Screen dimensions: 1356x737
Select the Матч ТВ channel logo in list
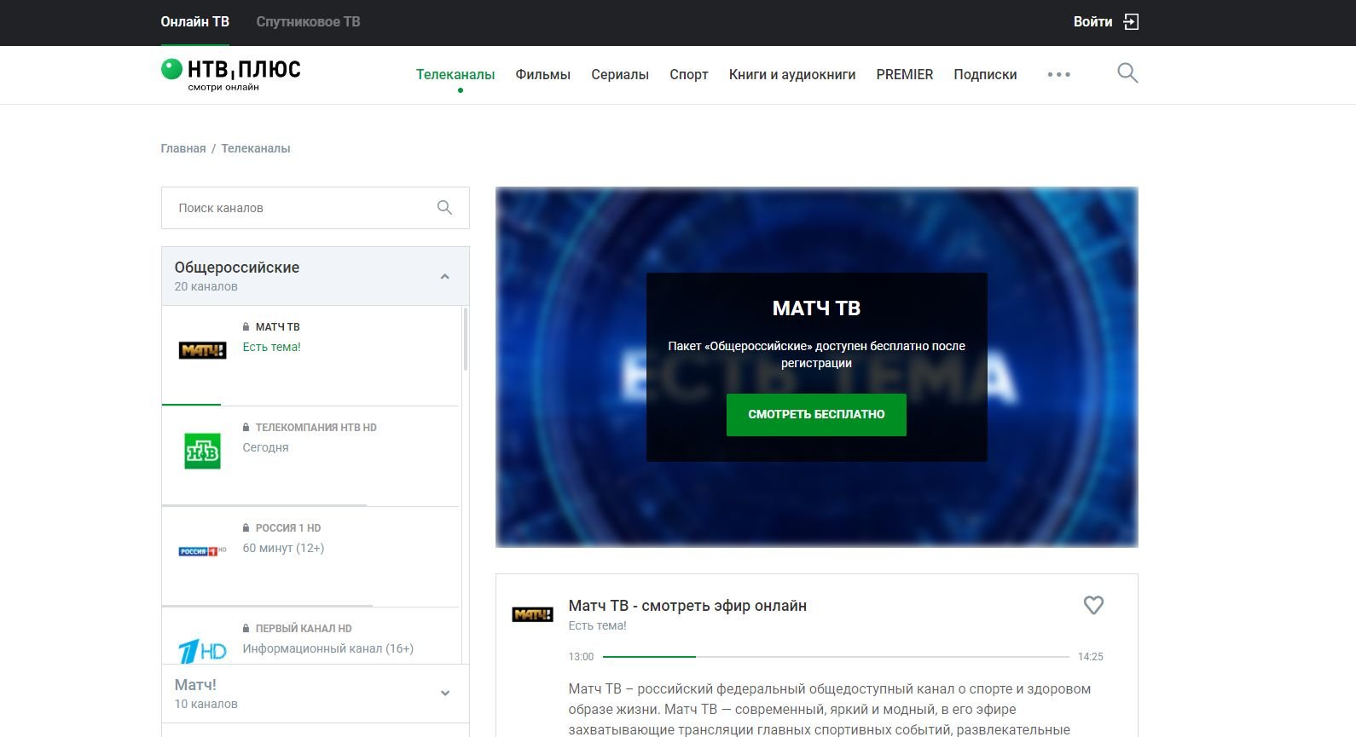click(202, 350)
